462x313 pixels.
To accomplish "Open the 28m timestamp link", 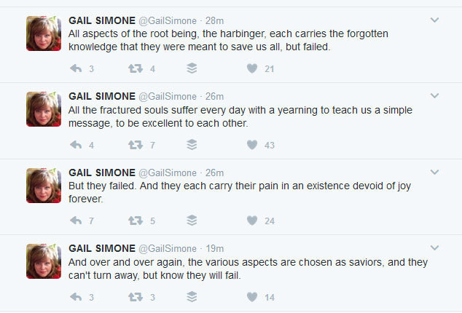I will point(215,20).
